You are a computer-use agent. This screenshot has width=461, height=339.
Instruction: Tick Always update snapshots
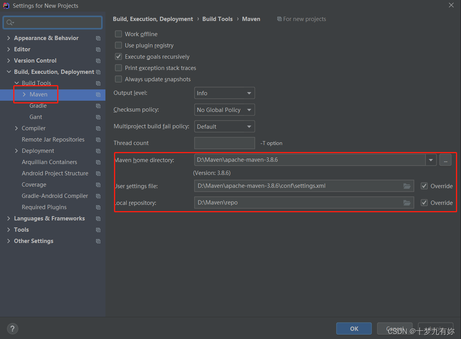pyautogui.click(x=119, y=79)
